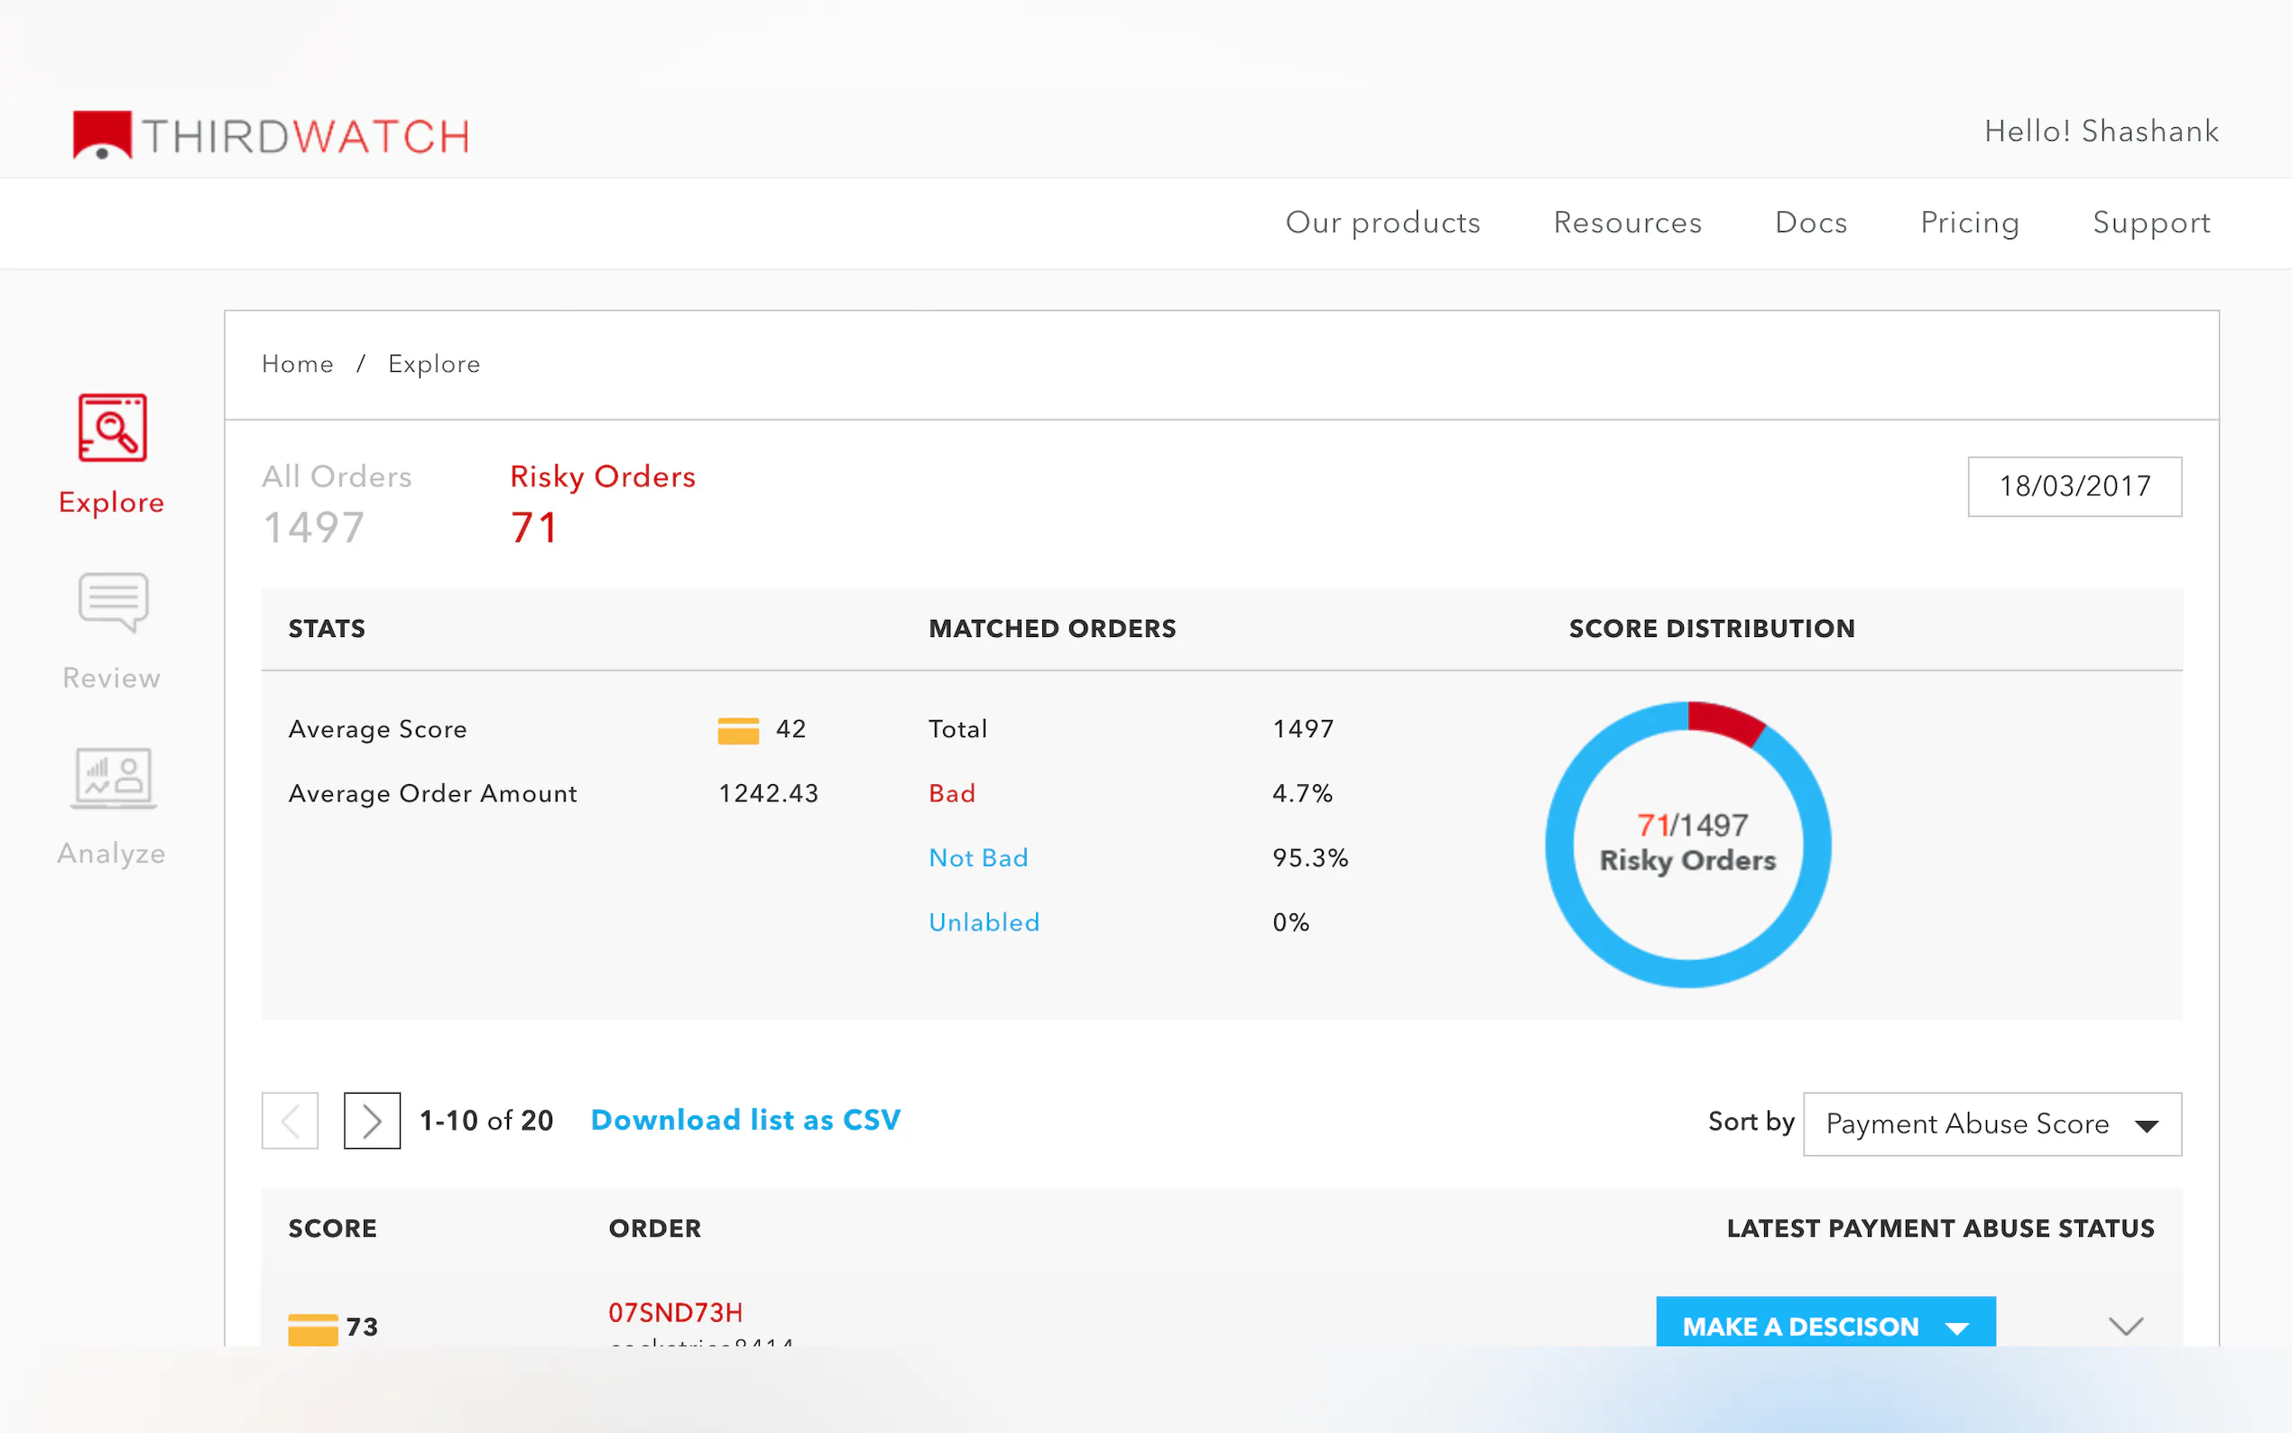
Task: Click the card icon beside Average Score
Action: [738, 730]
